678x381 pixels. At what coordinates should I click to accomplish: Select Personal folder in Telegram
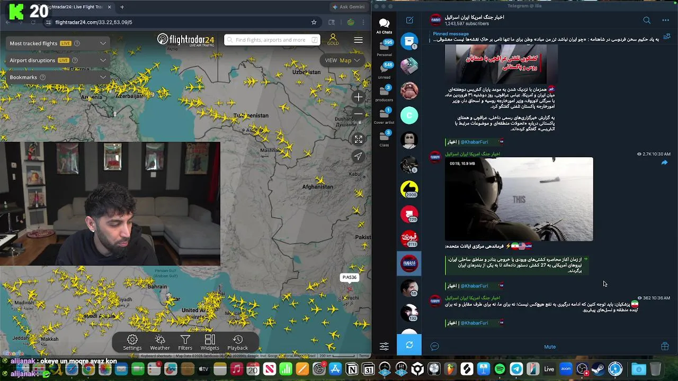click(x=385, y=48)
